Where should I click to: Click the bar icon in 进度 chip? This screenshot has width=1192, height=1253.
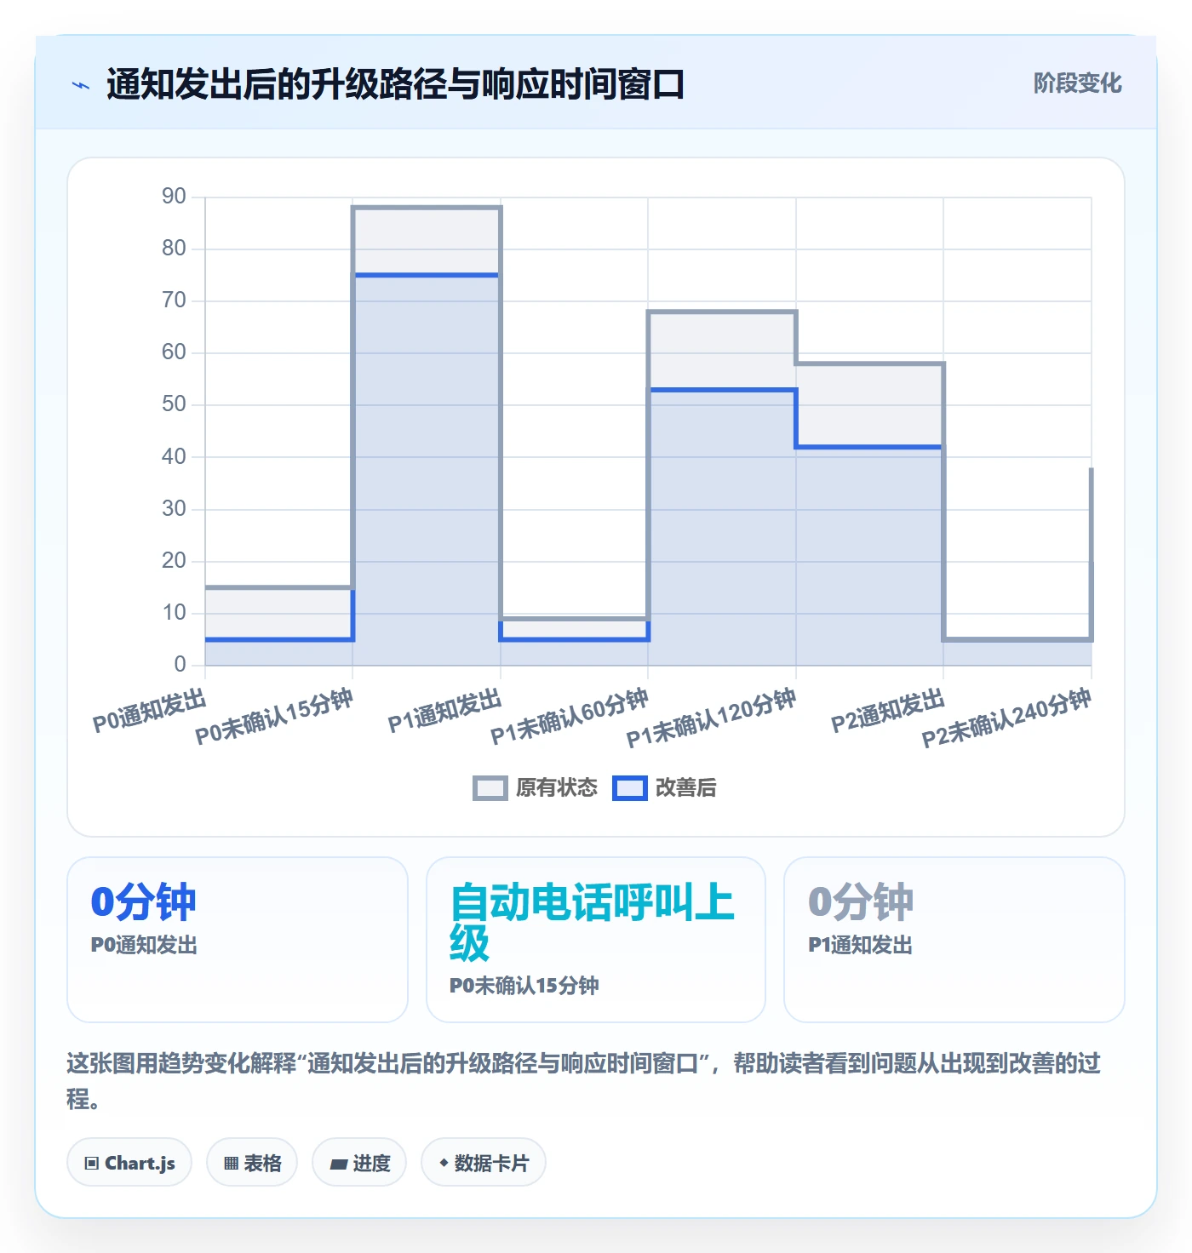tap(338, 1164)
